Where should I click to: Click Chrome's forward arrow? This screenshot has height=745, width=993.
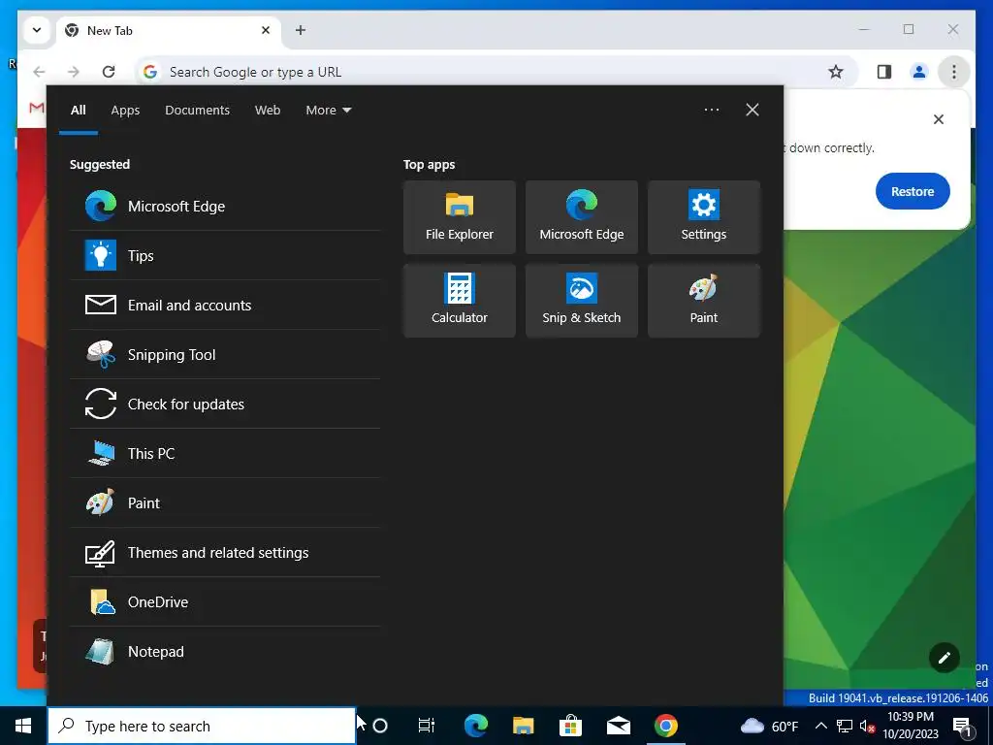point(74,72)
